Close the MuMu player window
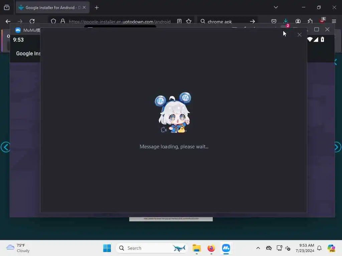The image size is (342, 256). point(327,29)
